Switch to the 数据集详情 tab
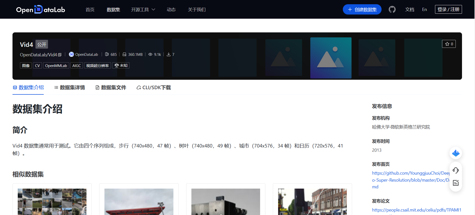475x215 pixels. 69,87
